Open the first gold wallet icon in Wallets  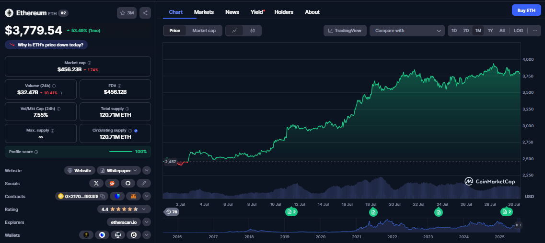point(86,235)
